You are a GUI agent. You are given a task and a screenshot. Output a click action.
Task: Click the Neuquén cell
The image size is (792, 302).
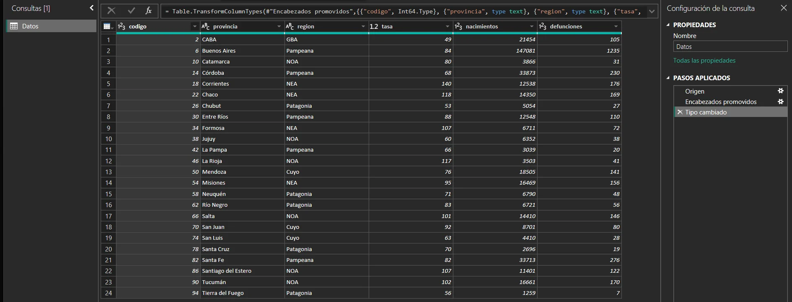(x=243, y=194)
